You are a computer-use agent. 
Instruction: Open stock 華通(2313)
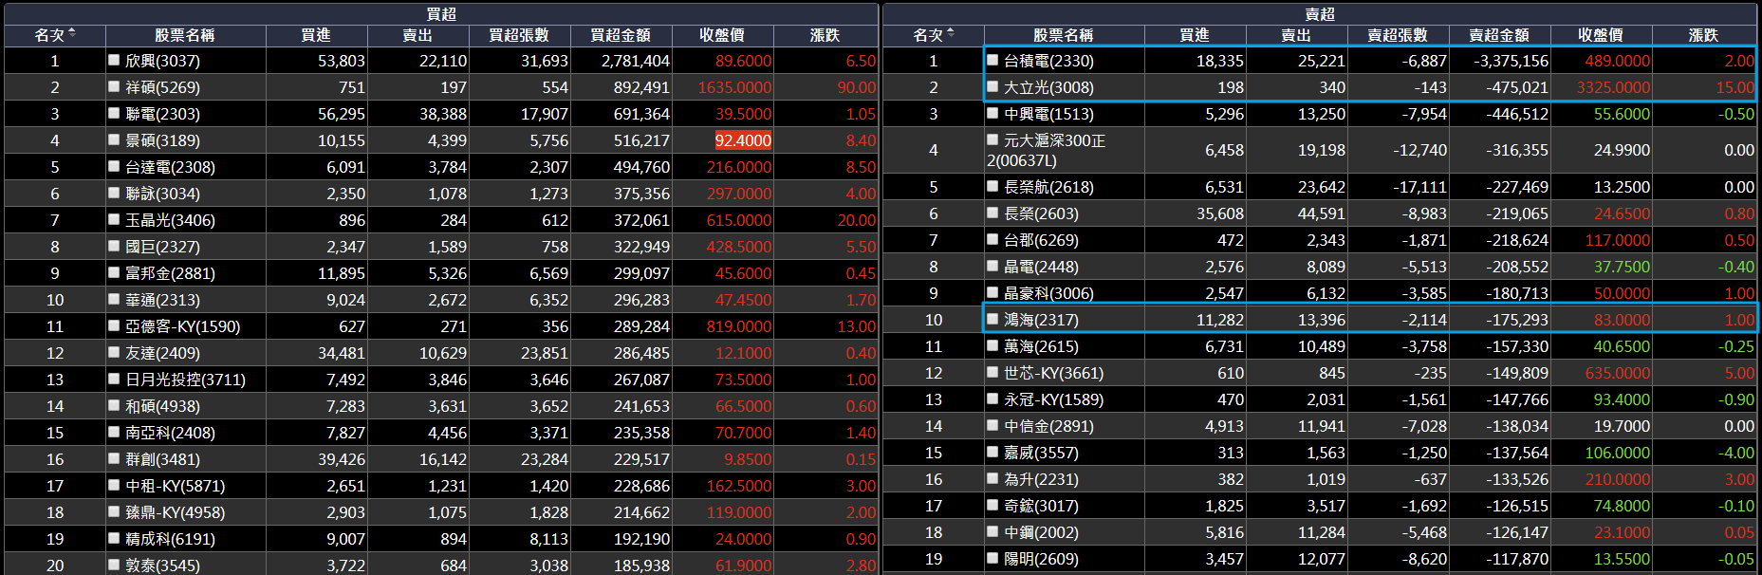coord(162,300)
